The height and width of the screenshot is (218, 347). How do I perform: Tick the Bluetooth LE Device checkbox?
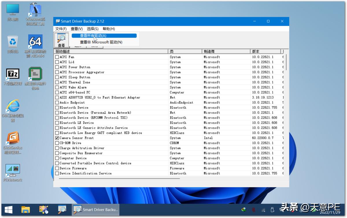click(x=57, y=123)
